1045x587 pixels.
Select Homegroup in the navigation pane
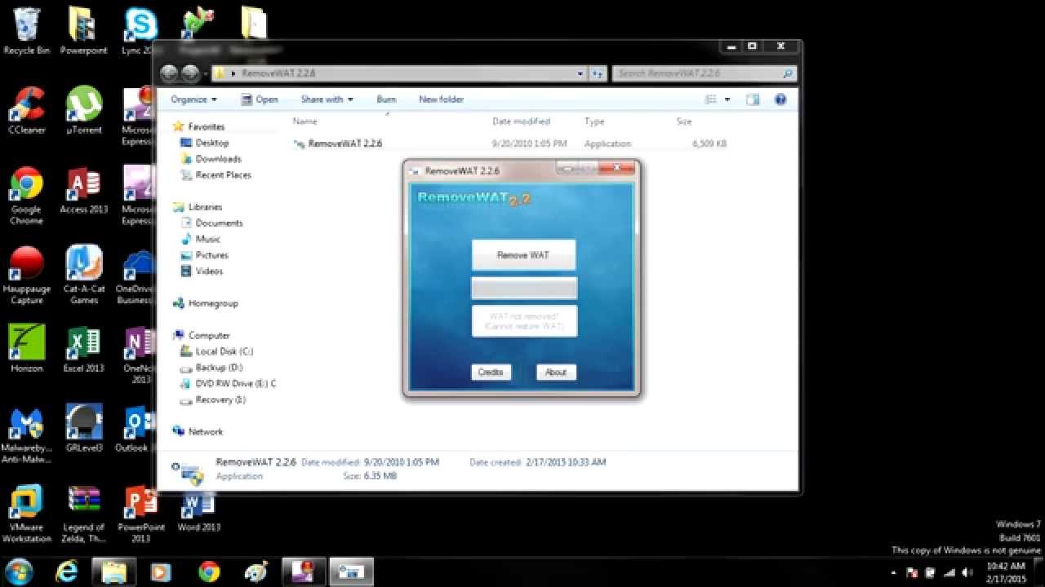[212, 303]
